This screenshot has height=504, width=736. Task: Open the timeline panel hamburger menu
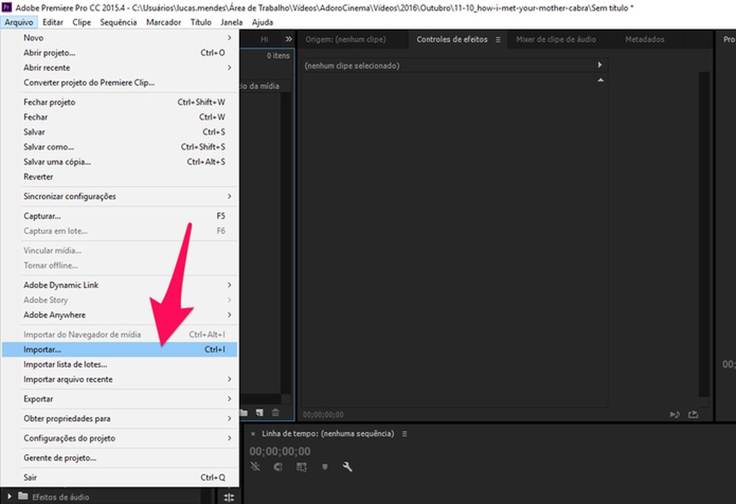[x=405, y=434]
